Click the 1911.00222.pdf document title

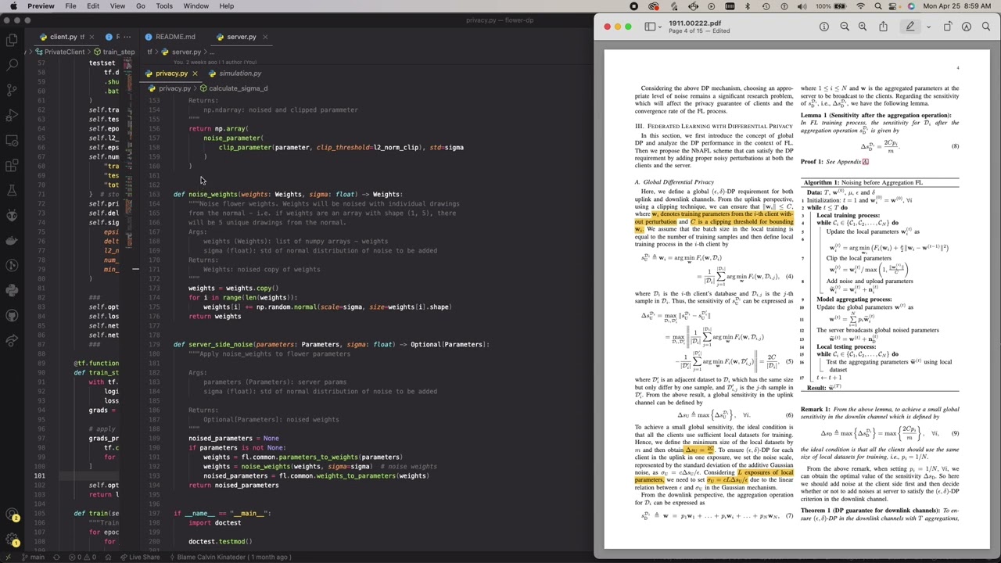click(x=694, y=23)
